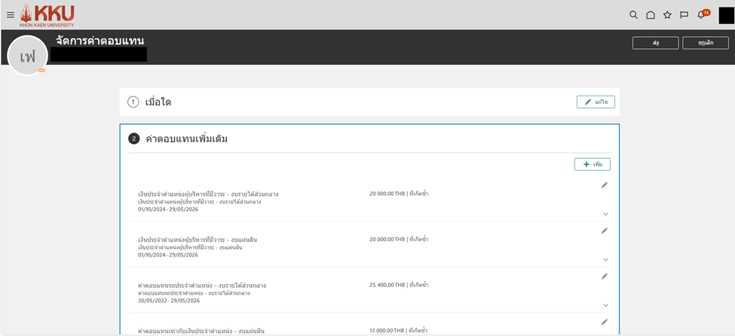
Task: Open the search magnifier icon
Action: 633,14
